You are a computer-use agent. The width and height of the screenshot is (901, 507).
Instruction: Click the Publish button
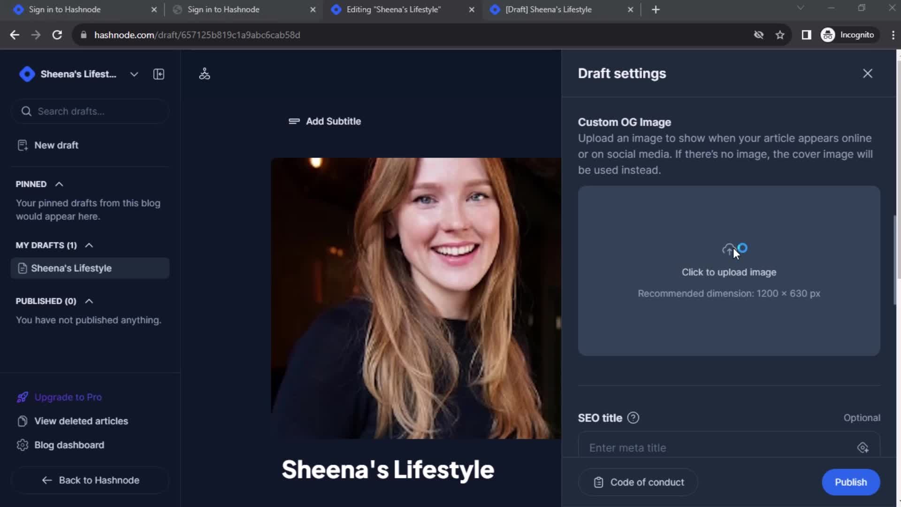[x=851, y=482]
